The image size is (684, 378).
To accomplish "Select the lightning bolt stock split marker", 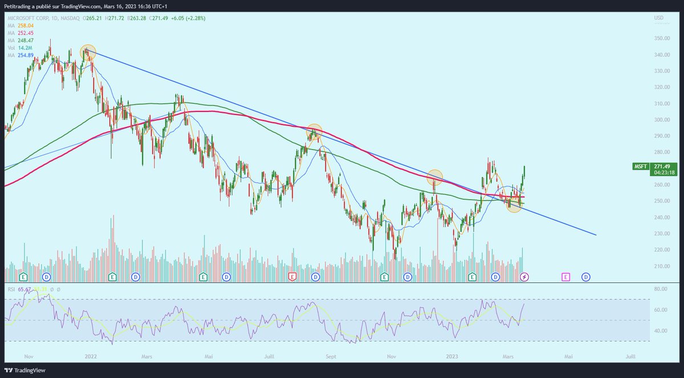I will [523, 277].
